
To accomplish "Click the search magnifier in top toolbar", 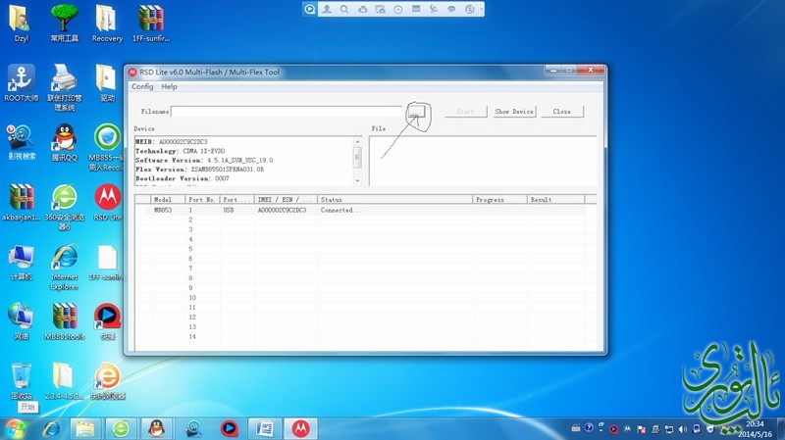I will 344,9.
